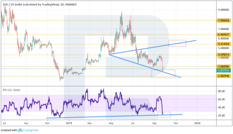The width and height of the screenshot is (233, 134).
Task: Click the 7.858428 price level label
Action: 223,21
